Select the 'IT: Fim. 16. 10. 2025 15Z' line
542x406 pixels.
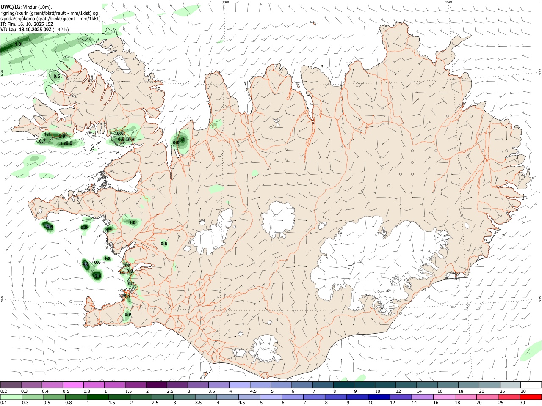[x=26, y=24]
